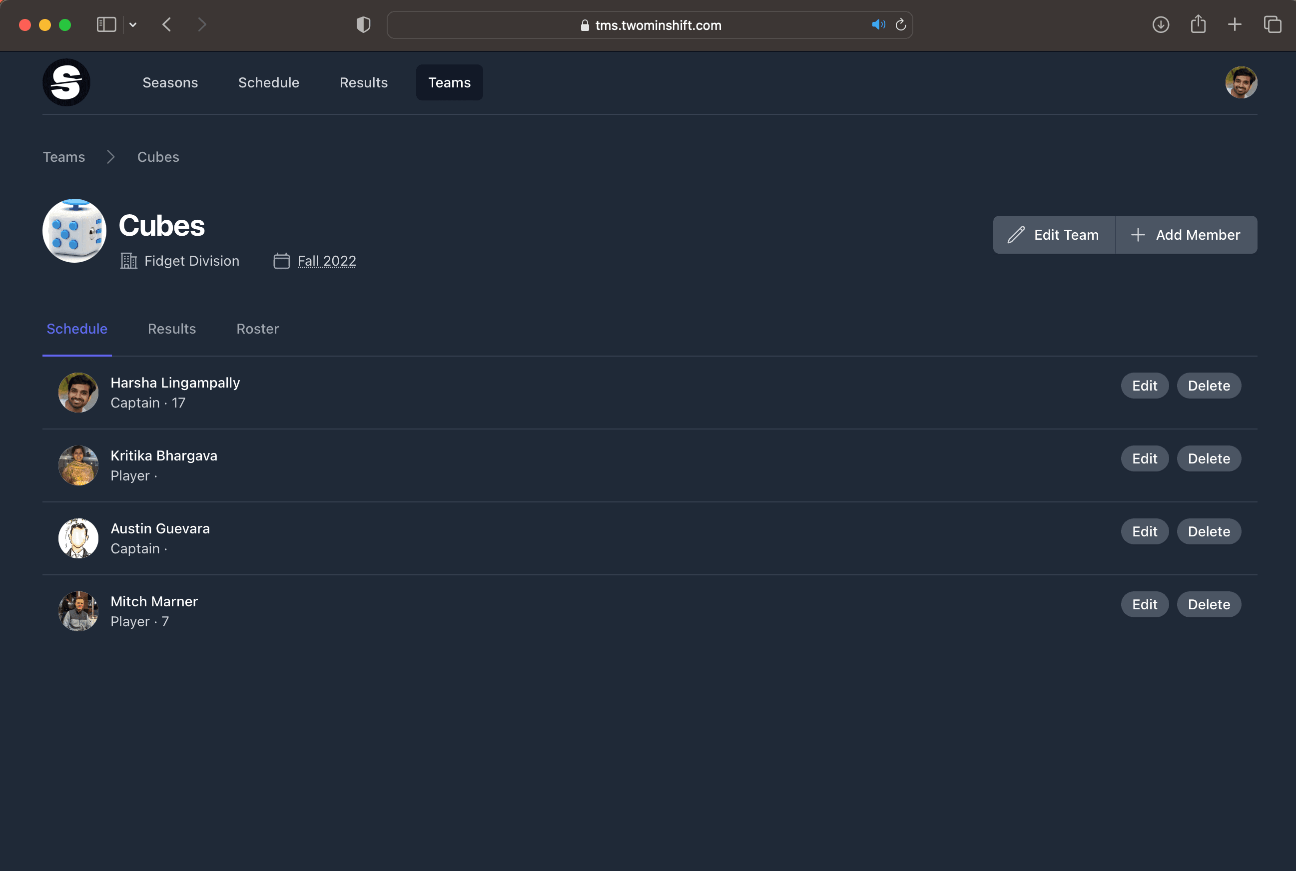
Task: Switch to the Roster tab
Action: (257, 329)
